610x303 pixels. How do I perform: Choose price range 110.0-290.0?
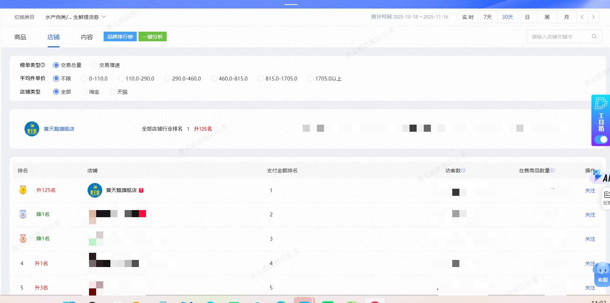pos(121,78)
